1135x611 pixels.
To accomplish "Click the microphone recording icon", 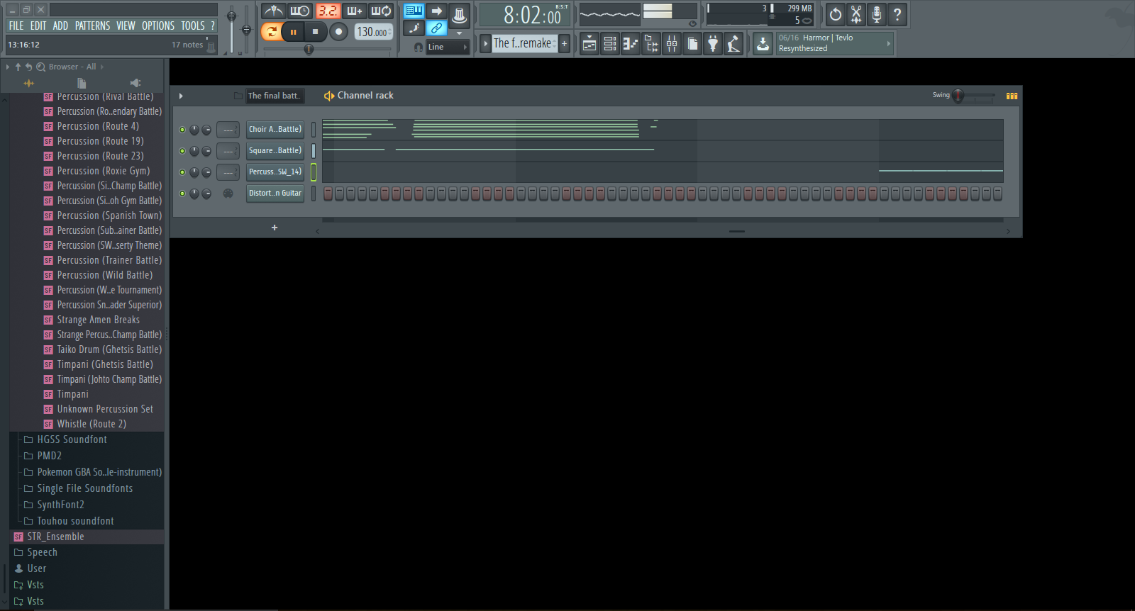I will (877, 14).
